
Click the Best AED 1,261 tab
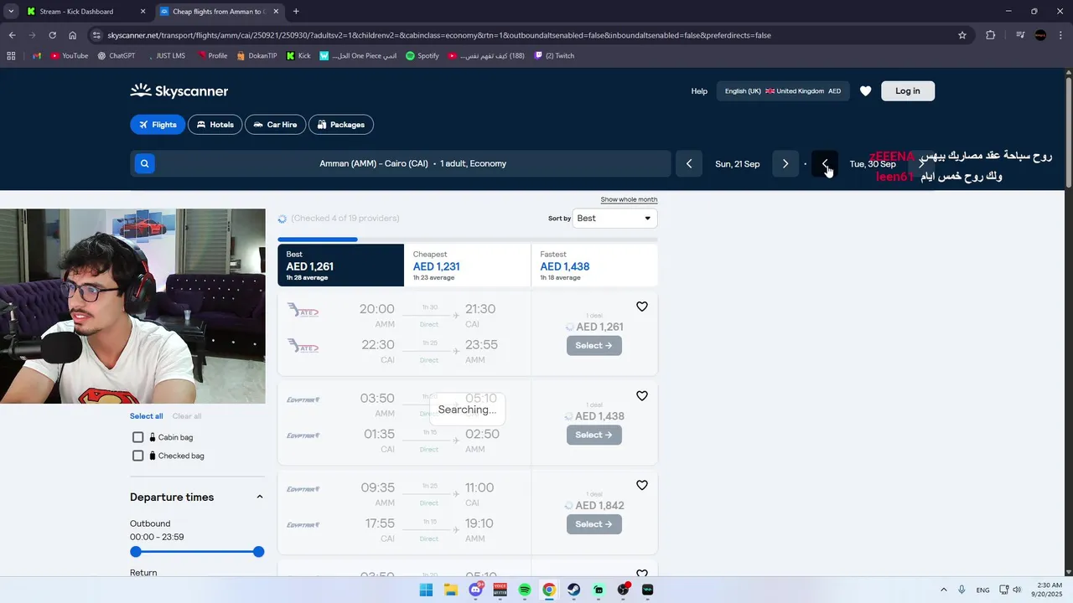pyautogui.click(x=341, y=265)
